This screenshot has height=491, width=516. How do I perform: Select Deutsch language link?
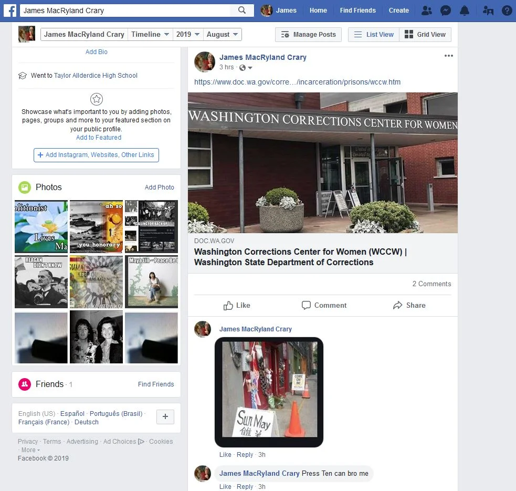(87, 422)
